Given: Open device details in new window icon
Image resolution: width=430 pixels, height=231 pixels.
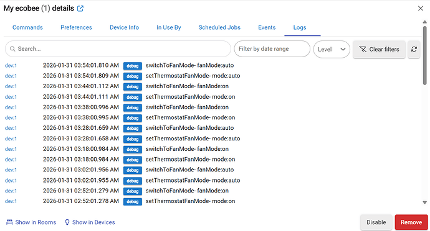Looking at the screenshot, I should coord(80,9).
